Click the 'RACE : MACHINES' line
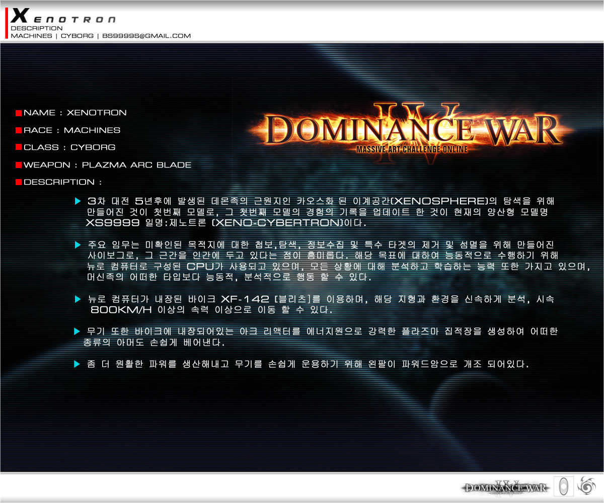Image resolution: width=604 pixels, height=503 pixels. 72,130
